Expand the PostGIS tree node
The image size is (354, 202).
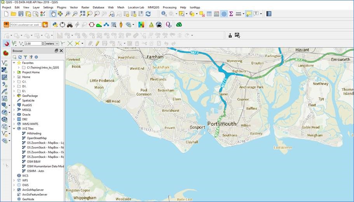[14, 105]
